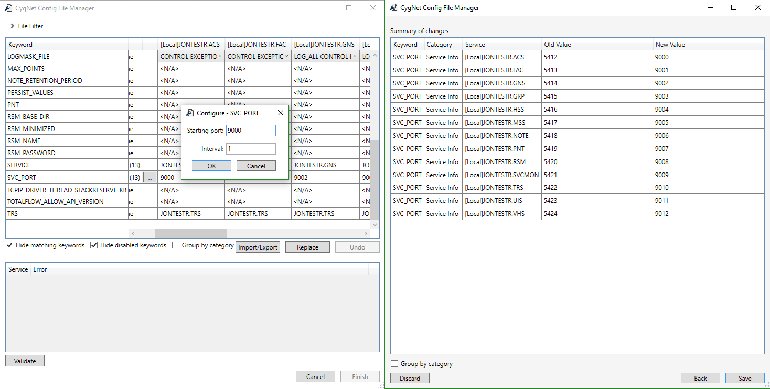
Task: Click the Old Value column header
Action: pos(597,45)
